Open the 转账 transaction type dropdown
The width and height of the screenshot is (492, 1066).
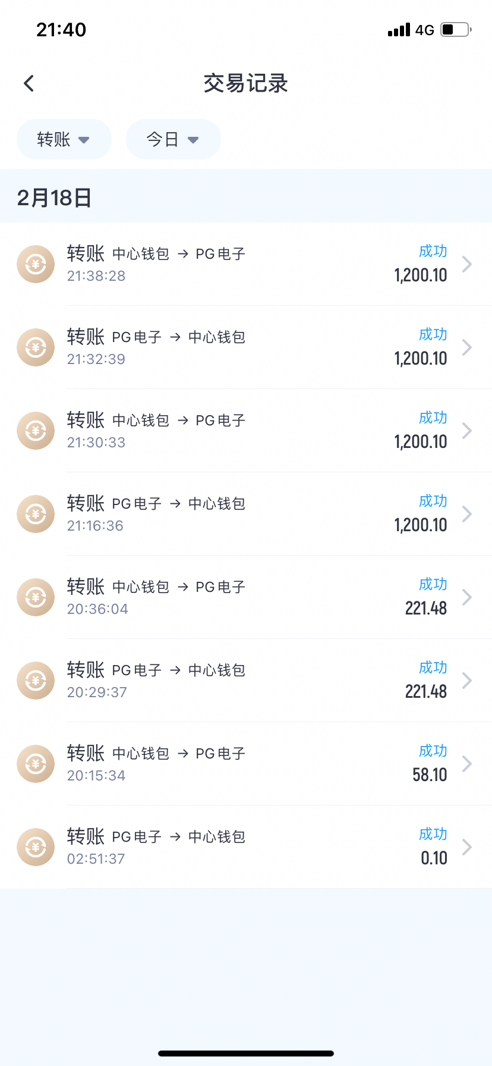[64, 139]
